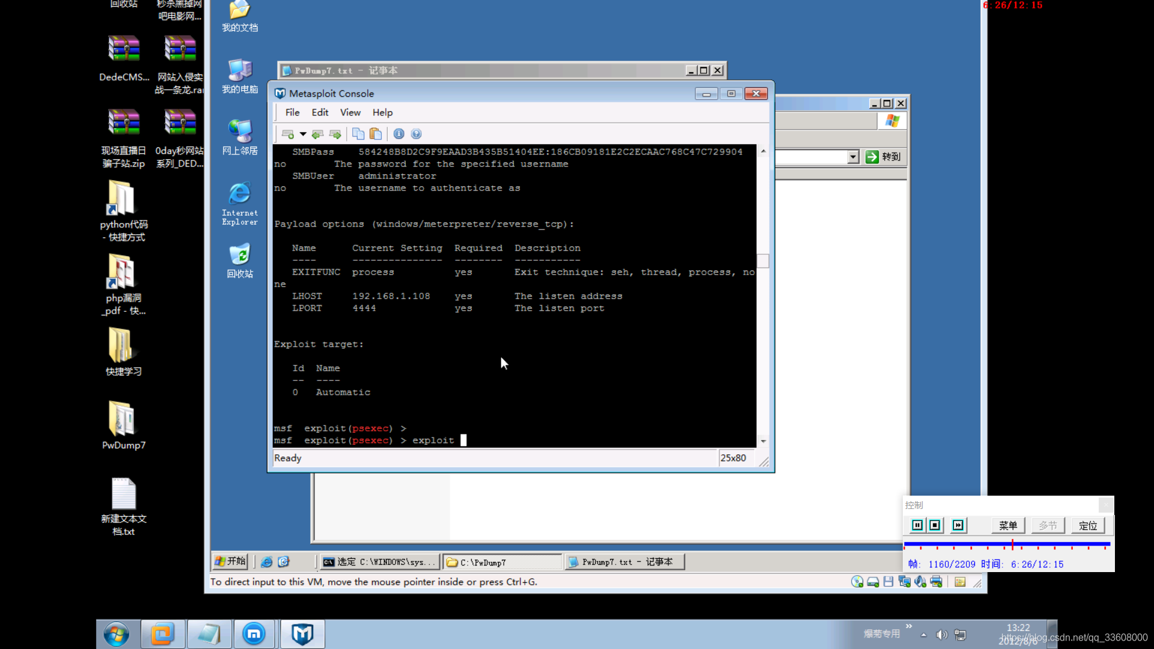Fast forward playback in the 控制 panel
This screenshot has height=649, width=1154.
pos(958,525)
